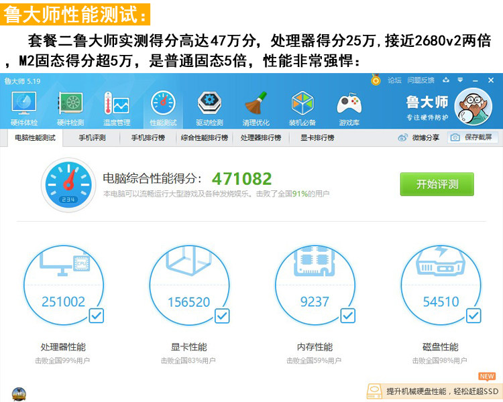Click 保存截屏 save screenshot button
The height and width of the screenshot is (402, 503).
point(473,137)
